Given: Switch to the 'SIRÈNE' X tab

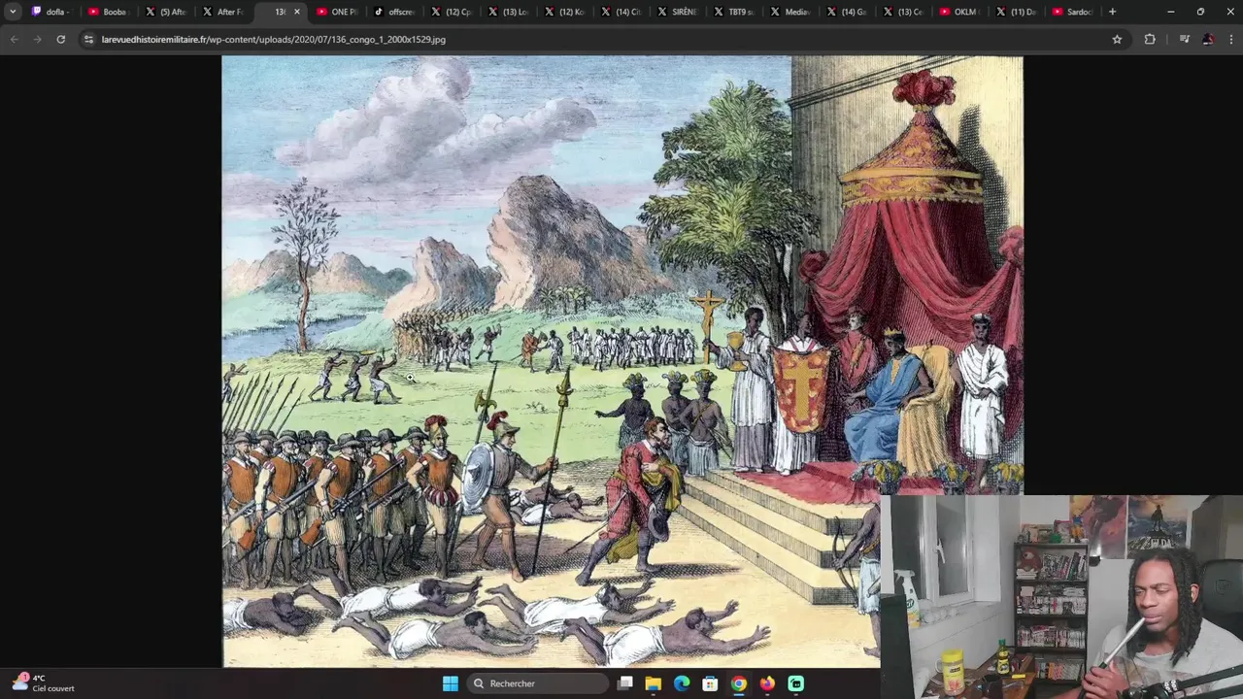Looking at the screenshot, I should [x=677, y=12].
